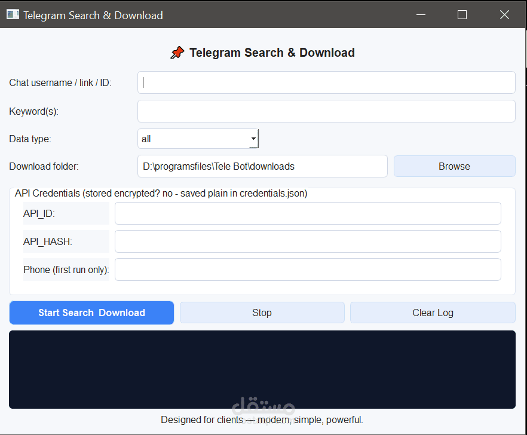
Task: Clear the log output
Action: [x=433, y=313]
